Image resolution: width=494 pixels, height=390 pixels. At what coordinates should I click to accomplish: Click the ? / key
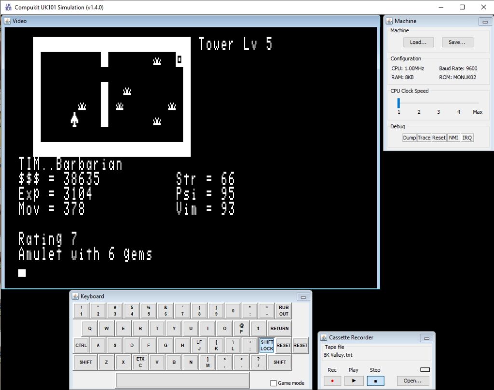pos(258,362)
